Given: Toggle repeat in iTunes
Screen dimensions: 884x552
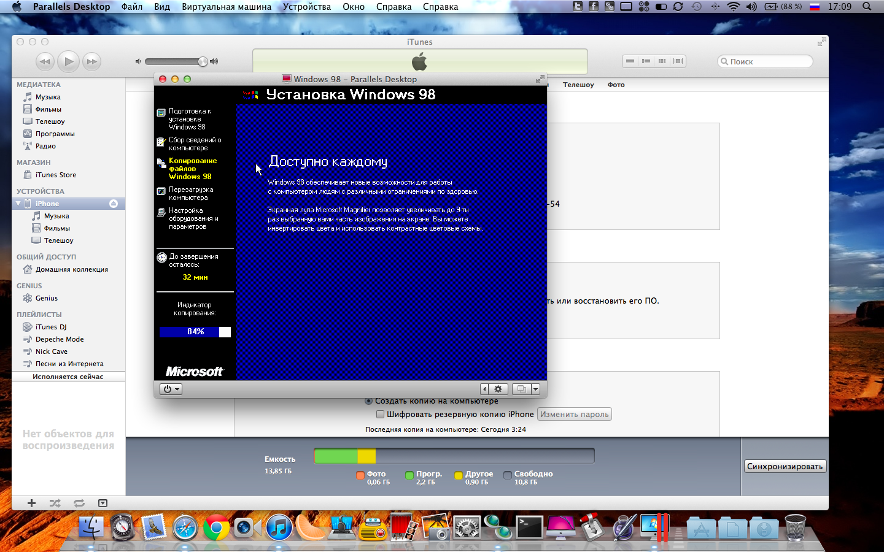Looking at the screenshot, I should pyautogui.click(x=79, y=503).
